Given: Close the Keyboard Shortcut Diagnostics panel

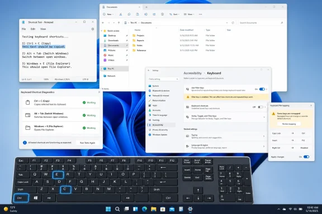Looking at the screenshot, I should click(x=99, y=92).
